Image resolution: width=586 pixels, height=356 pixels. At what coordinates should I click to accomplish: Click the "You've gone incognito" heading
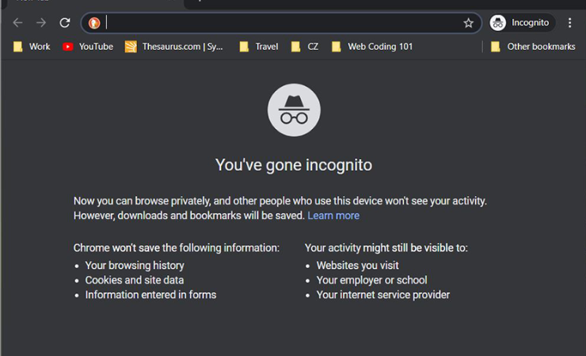tap(294, 165)
